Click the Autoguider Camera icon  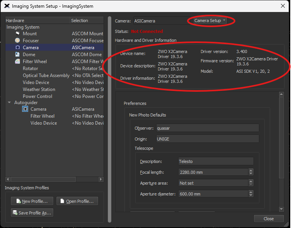point(25,109)
